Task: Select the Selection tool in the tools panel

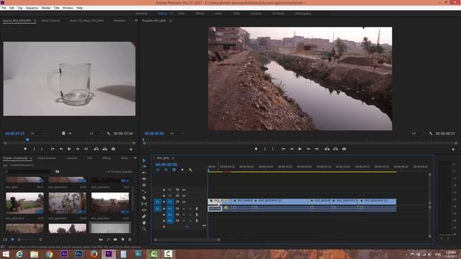Action: click(x=144, y=160)
